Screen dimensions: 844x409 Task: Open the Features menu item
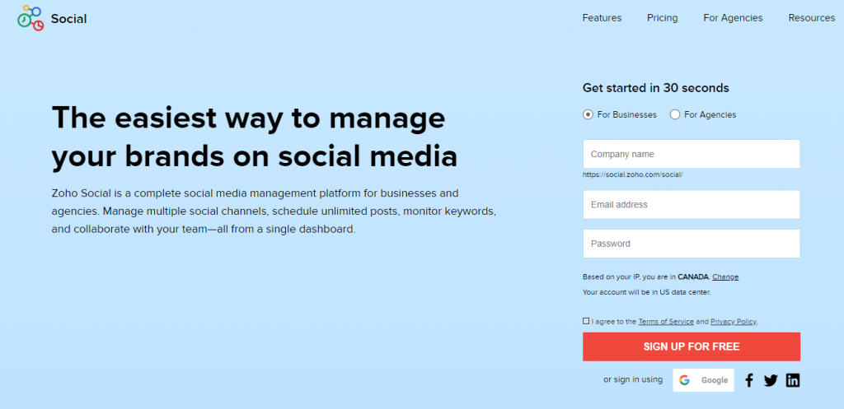click(x=602, y=18)
